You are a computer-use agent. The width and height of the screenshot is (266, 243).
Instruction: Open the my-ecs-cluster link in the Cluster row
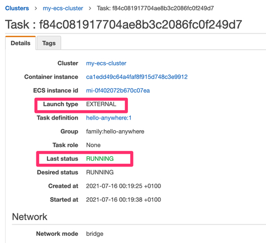(106, 63)
